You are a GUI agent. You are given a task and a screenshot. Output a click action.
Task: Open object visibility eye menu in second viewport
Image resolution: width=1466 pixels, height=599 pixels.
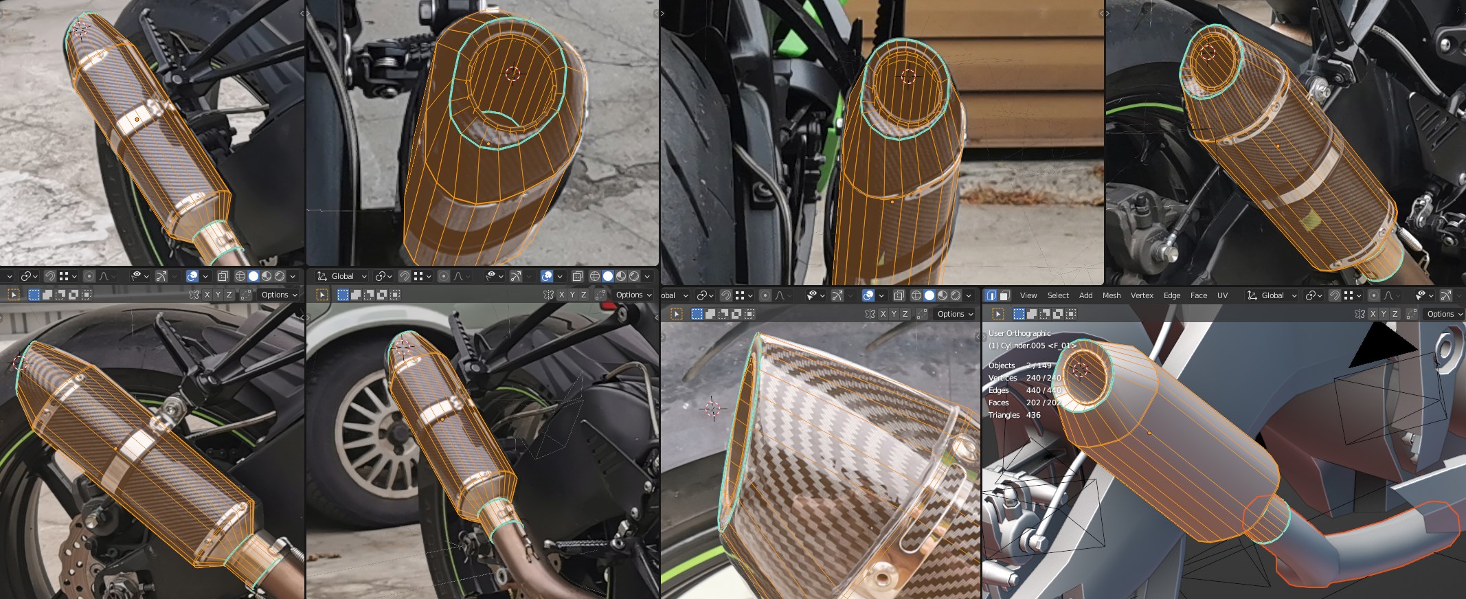point(494,276)
